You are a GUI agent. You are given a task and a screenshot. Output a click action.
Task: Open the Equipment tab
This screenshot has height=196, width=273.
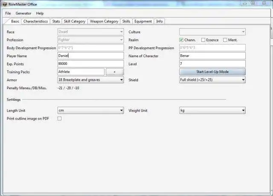pos(143,21)
